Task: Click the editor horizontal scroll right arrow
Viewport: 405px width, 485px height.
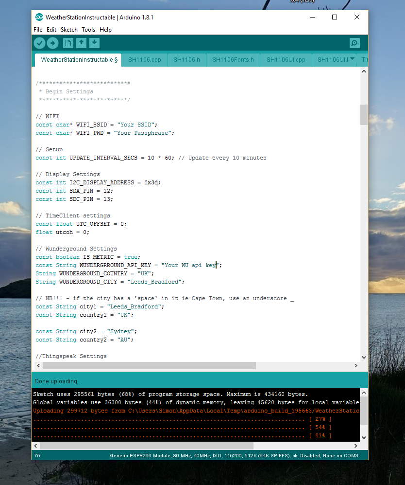Action: tap(356, 366)
